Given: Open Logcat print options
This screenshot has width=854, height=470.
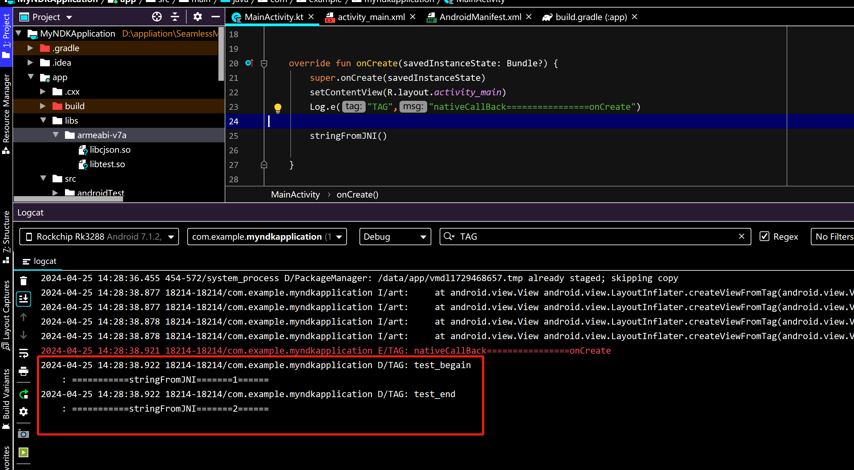Looking at the screenshot, I should [24, 372].
